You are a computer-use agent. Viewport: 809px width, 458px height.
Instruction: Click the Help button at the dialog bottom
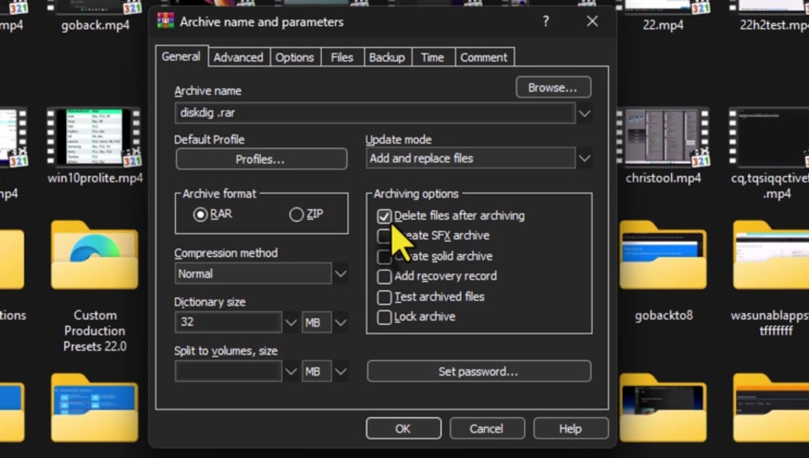pos(570,429)
